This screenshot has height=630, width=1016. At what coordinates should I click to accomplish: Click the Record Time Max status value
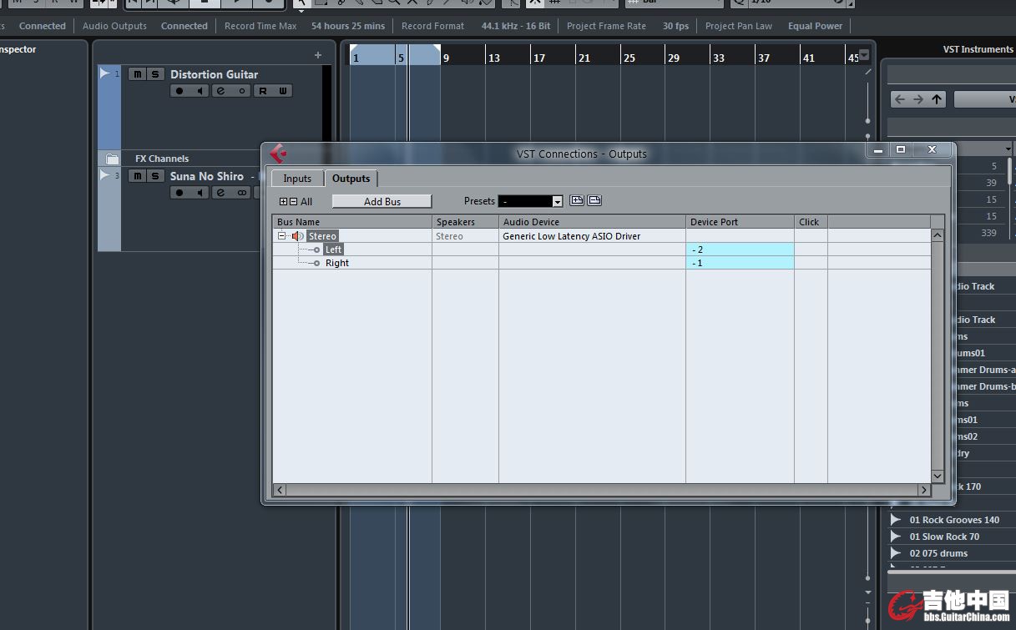click(x=348, y=26)
